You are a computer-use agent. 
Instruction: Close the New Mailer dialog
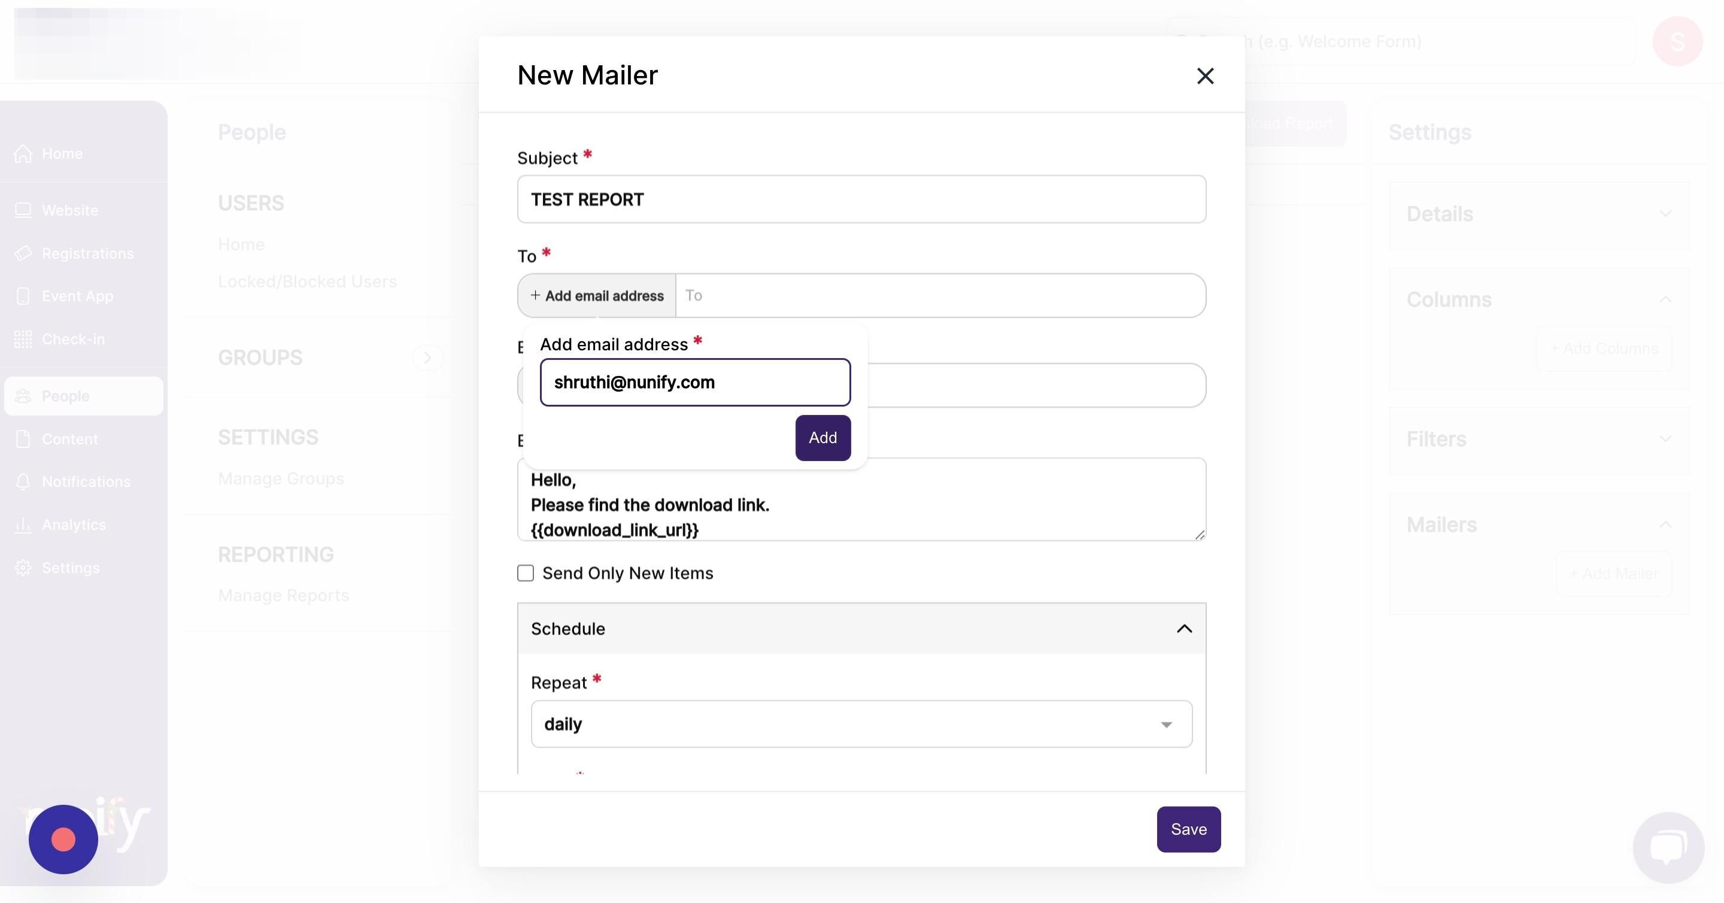[x=1204, y=75]
